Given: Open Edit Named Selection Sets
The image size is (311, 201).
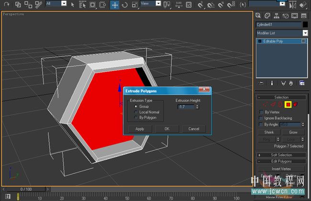Looking at the screenshot, I should 243,4.
